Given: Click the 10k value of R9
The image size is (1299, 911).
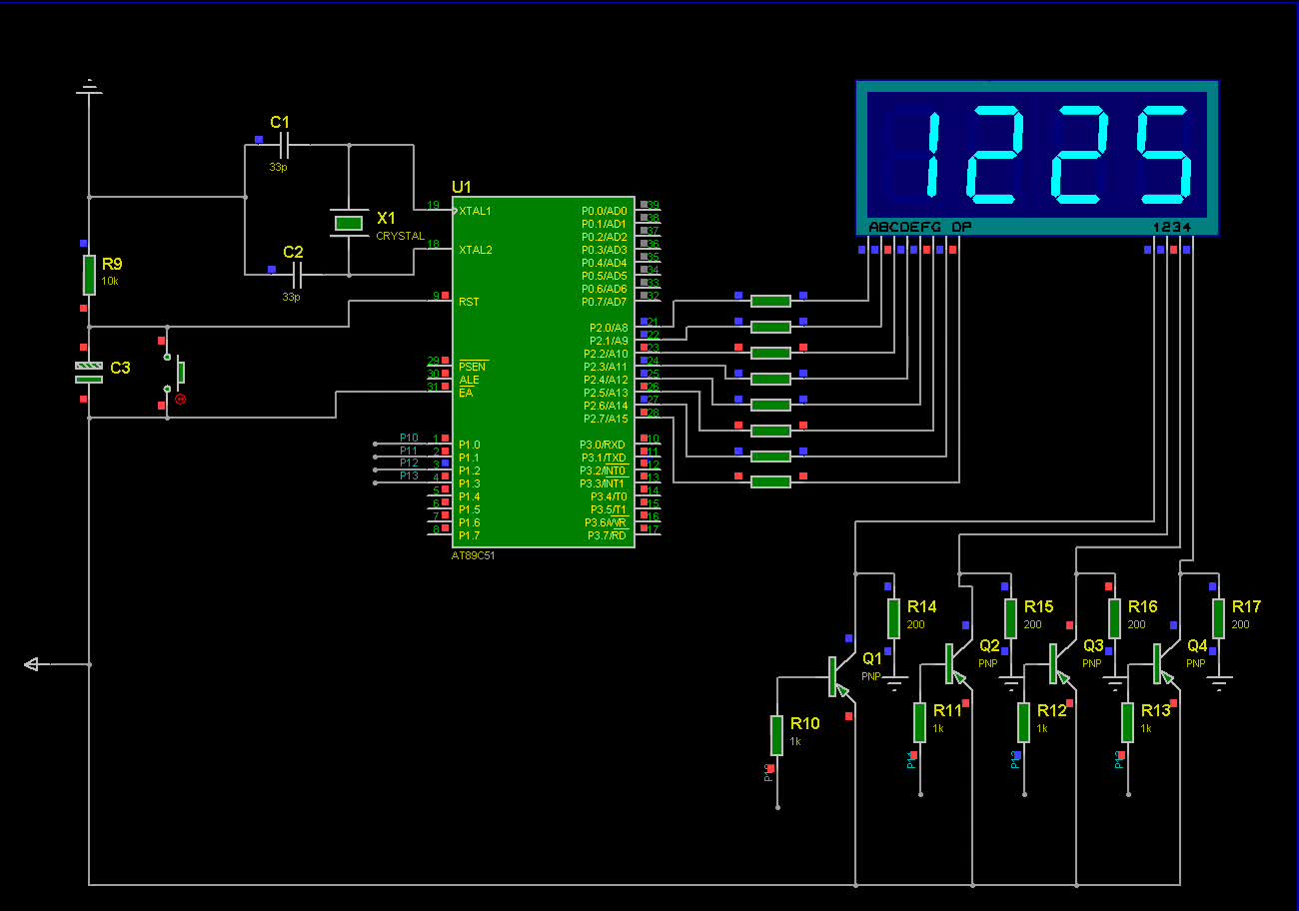Looking at the screenshot, I should [110, 282].
